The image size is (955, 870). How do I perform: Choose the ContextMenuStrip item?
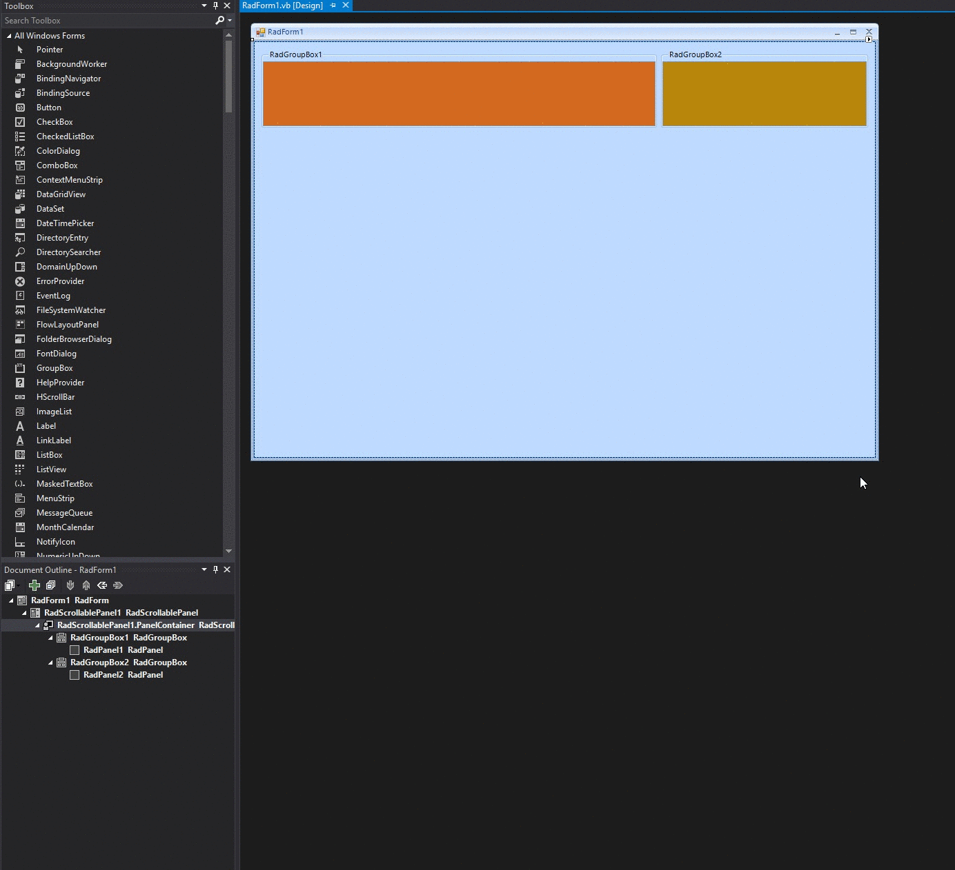(x=69, y=180)
